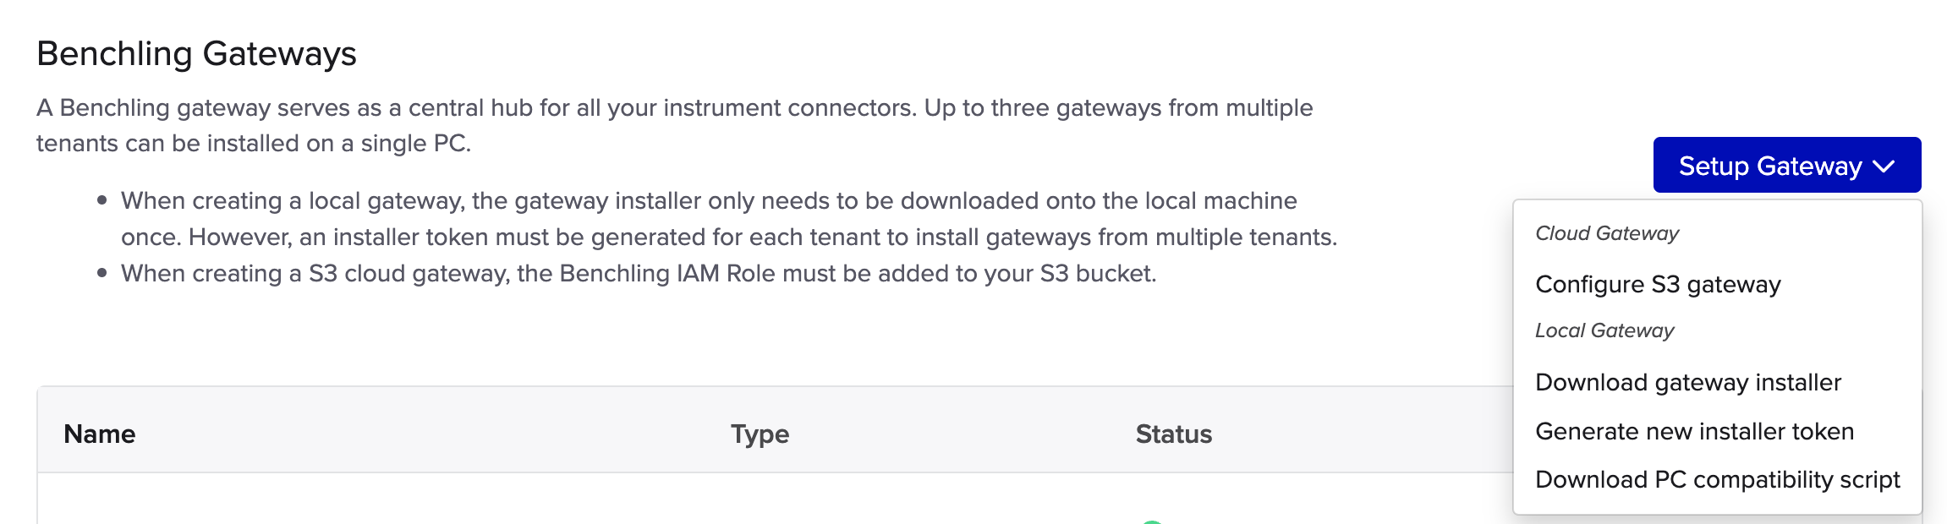
Task: Click the Status column header
Action: coord(1173,434)
